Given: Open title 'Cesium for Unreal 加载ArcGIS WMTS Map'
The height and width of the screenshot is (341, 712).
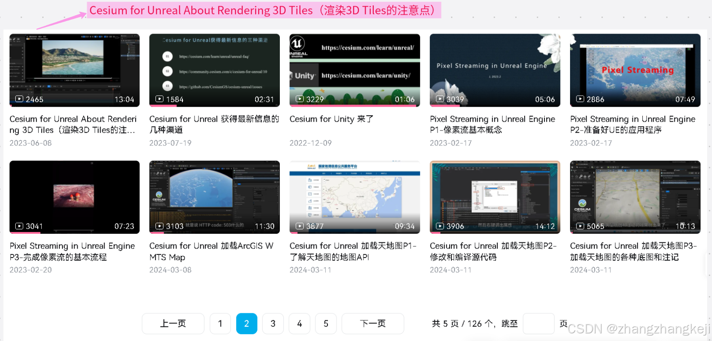Looking at the screenshot, I should pyautogui.click(x=212, y=251).
